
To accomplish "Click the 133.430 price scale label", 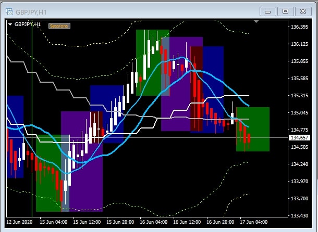I will click(298, 215).
